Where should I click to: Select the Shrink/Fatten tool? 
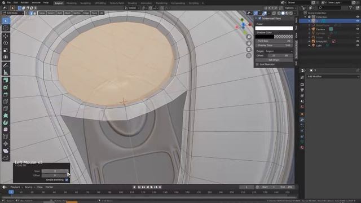point(6,144)
